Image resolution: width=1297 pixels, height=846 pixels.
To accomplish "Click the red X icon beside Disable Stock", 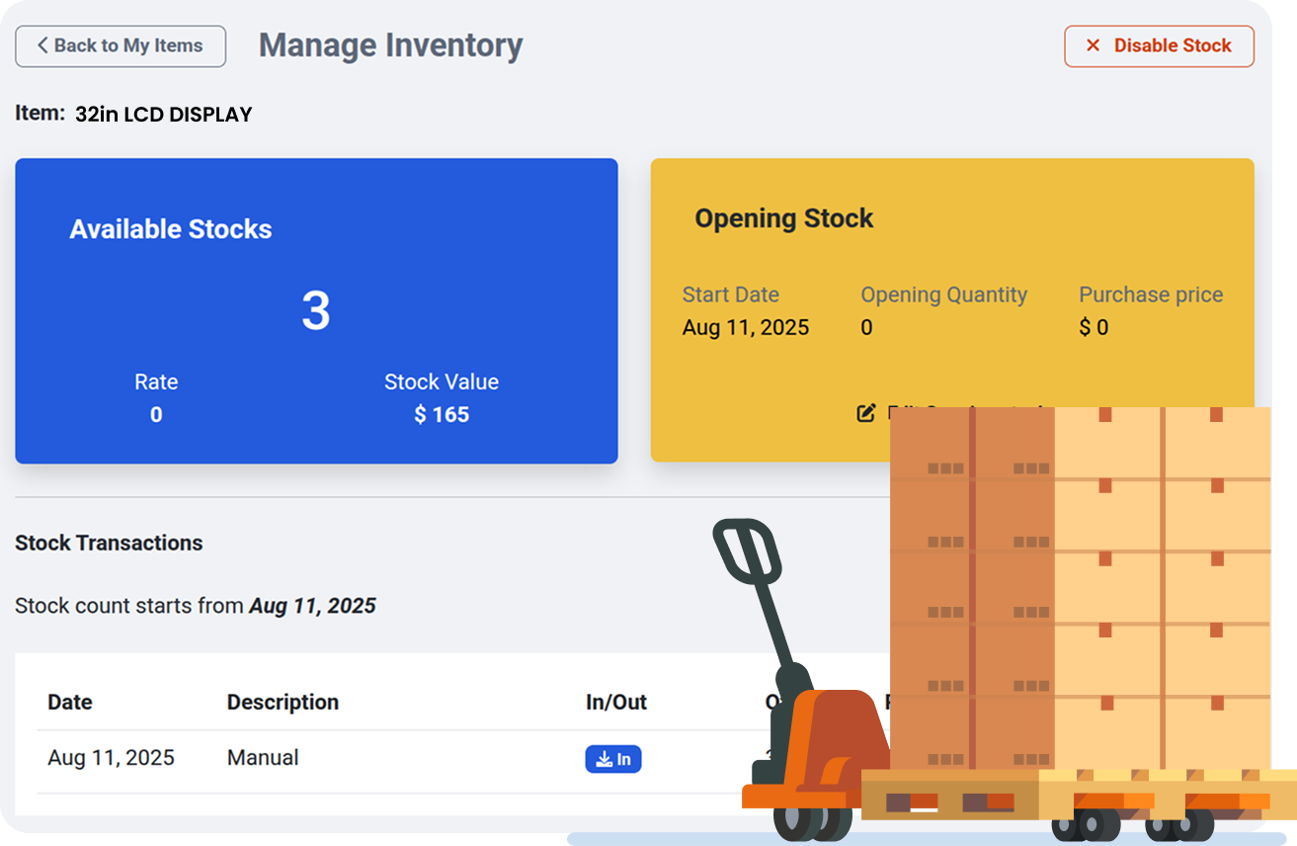I will 1093,45.
